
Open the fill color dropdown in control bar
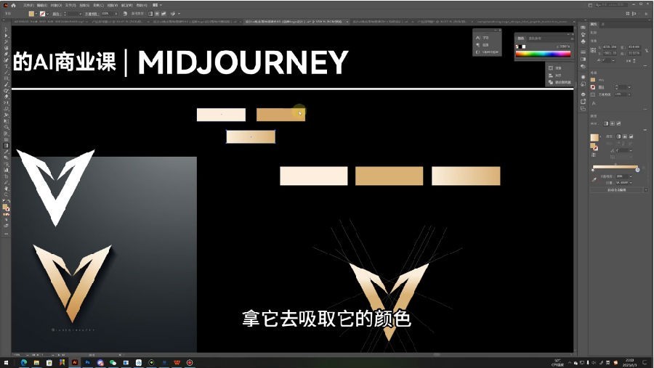[36, 14]
